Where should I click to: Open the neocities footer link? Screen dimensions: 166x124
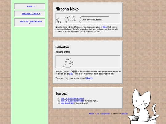pos(124,113)
